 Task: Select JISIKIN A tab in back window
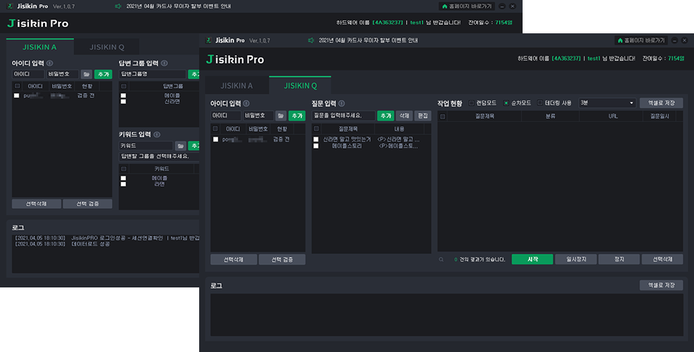[40, 47]
